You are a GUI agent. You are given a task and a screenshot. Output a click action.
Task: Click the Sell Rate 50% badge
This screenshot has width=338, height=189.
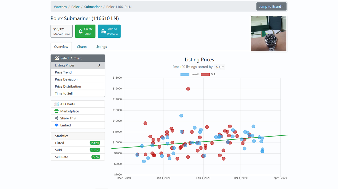click(x=96, y=157)
